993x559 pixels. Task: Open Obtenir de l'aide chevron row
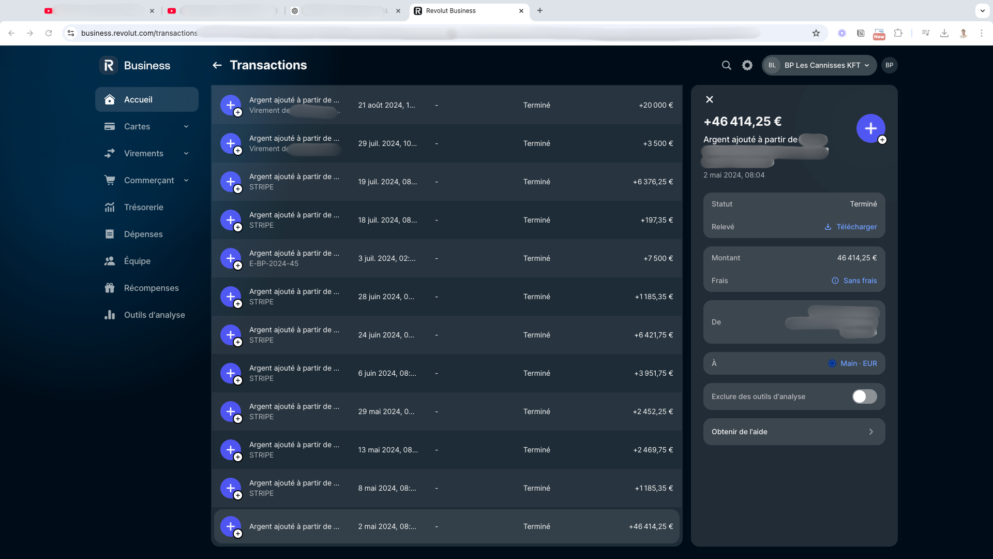click(794, 432)
